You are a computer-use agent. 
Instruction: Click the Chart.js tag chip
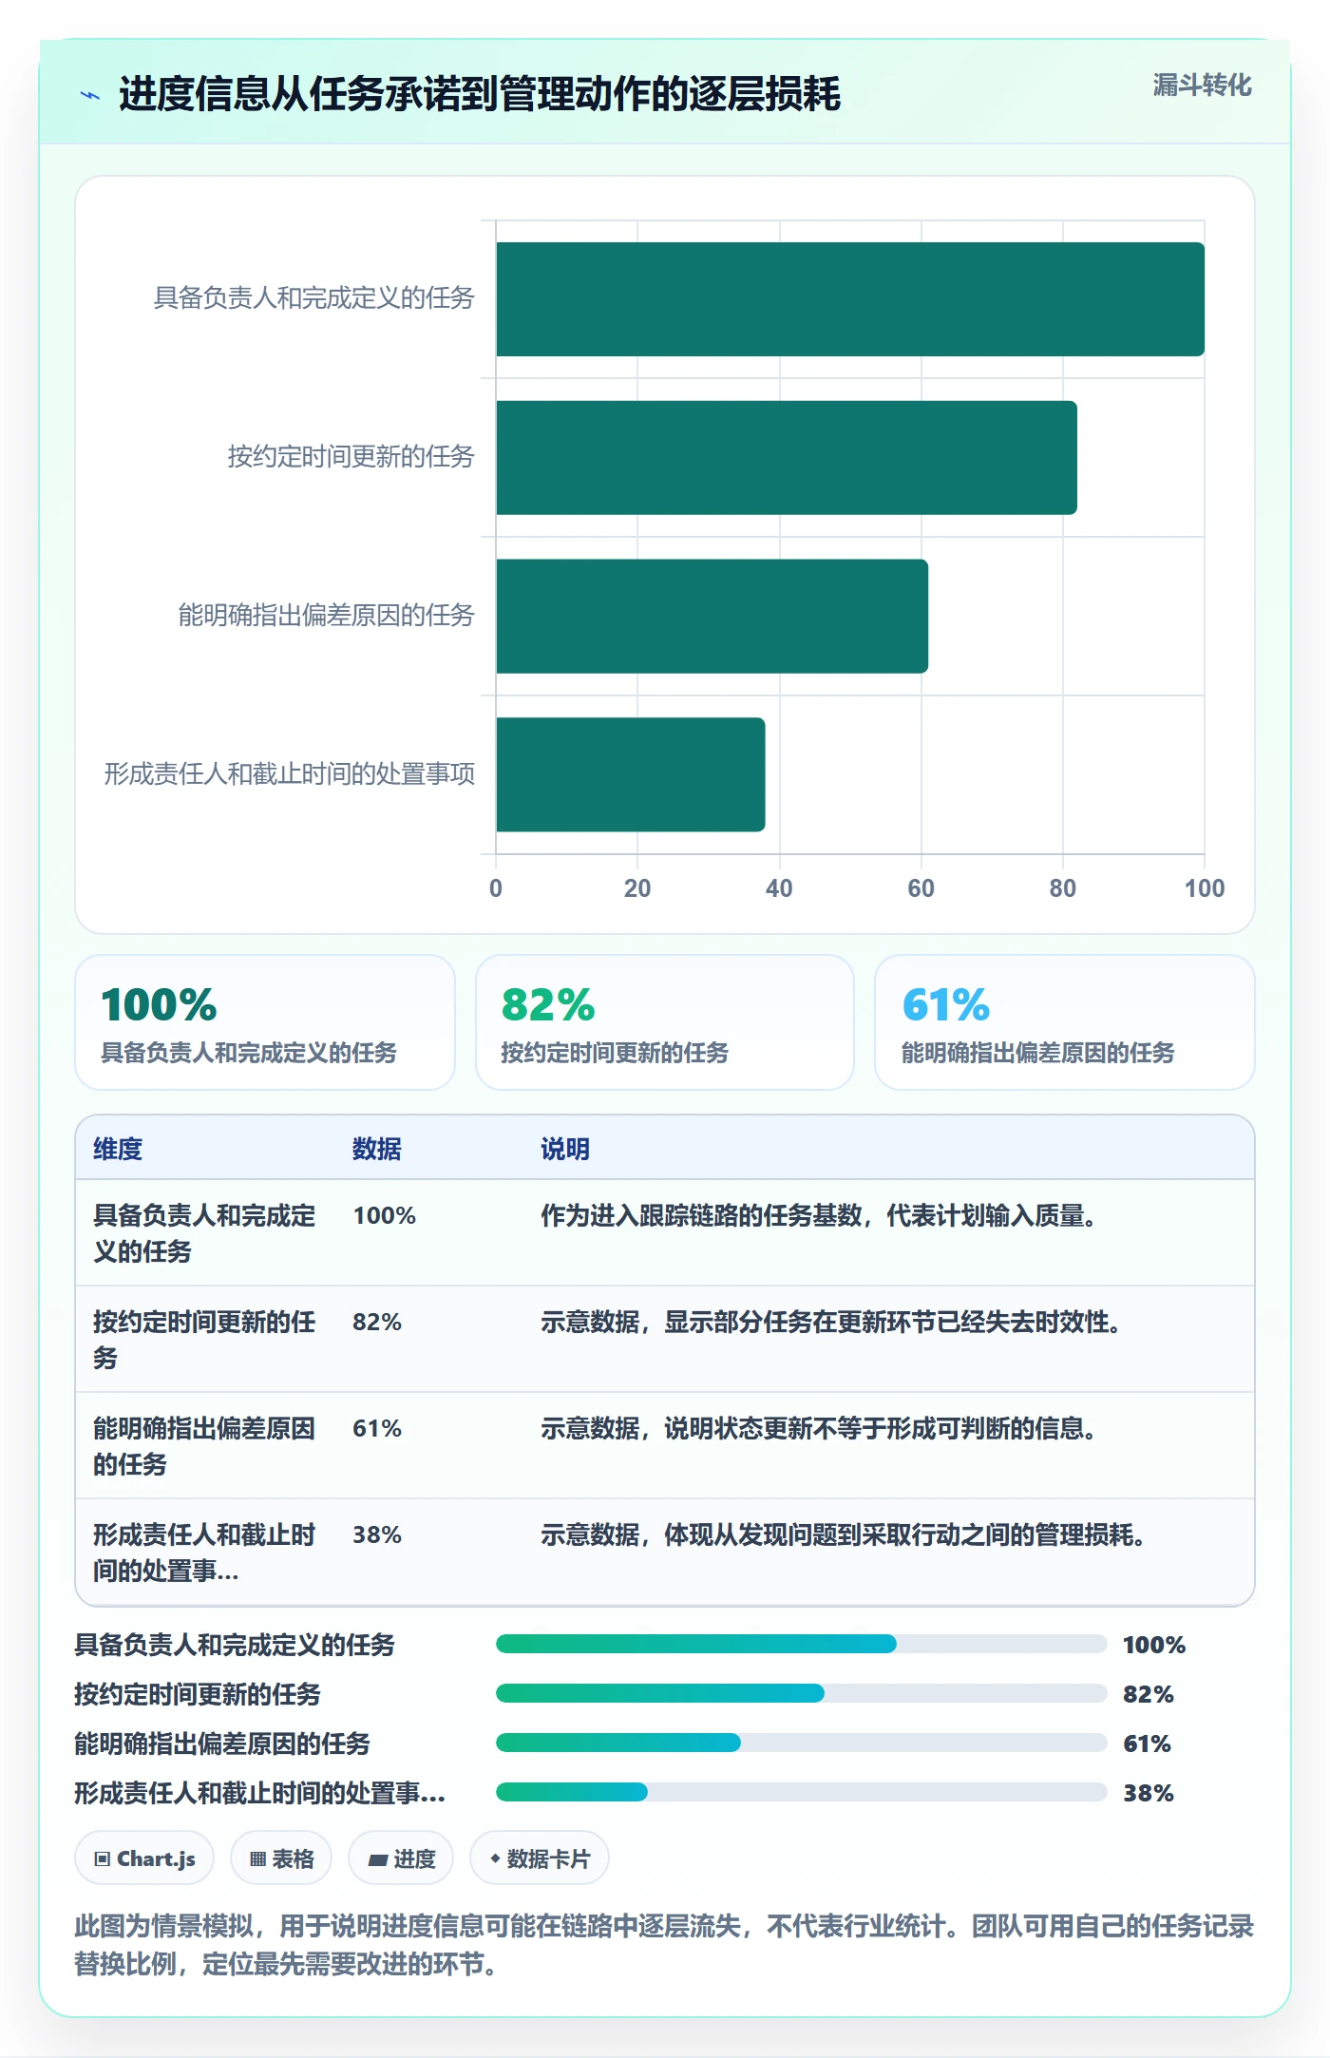coord(144,1858)
